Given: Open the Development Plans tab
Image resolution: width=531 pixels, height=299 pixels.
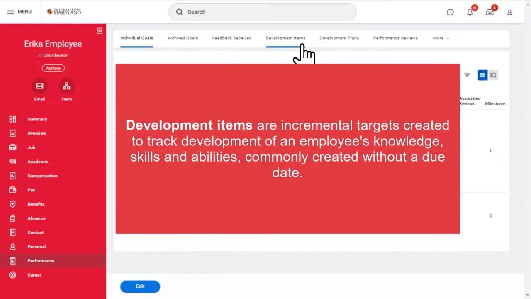Looking at the screenshot, I should coord(339,38).
